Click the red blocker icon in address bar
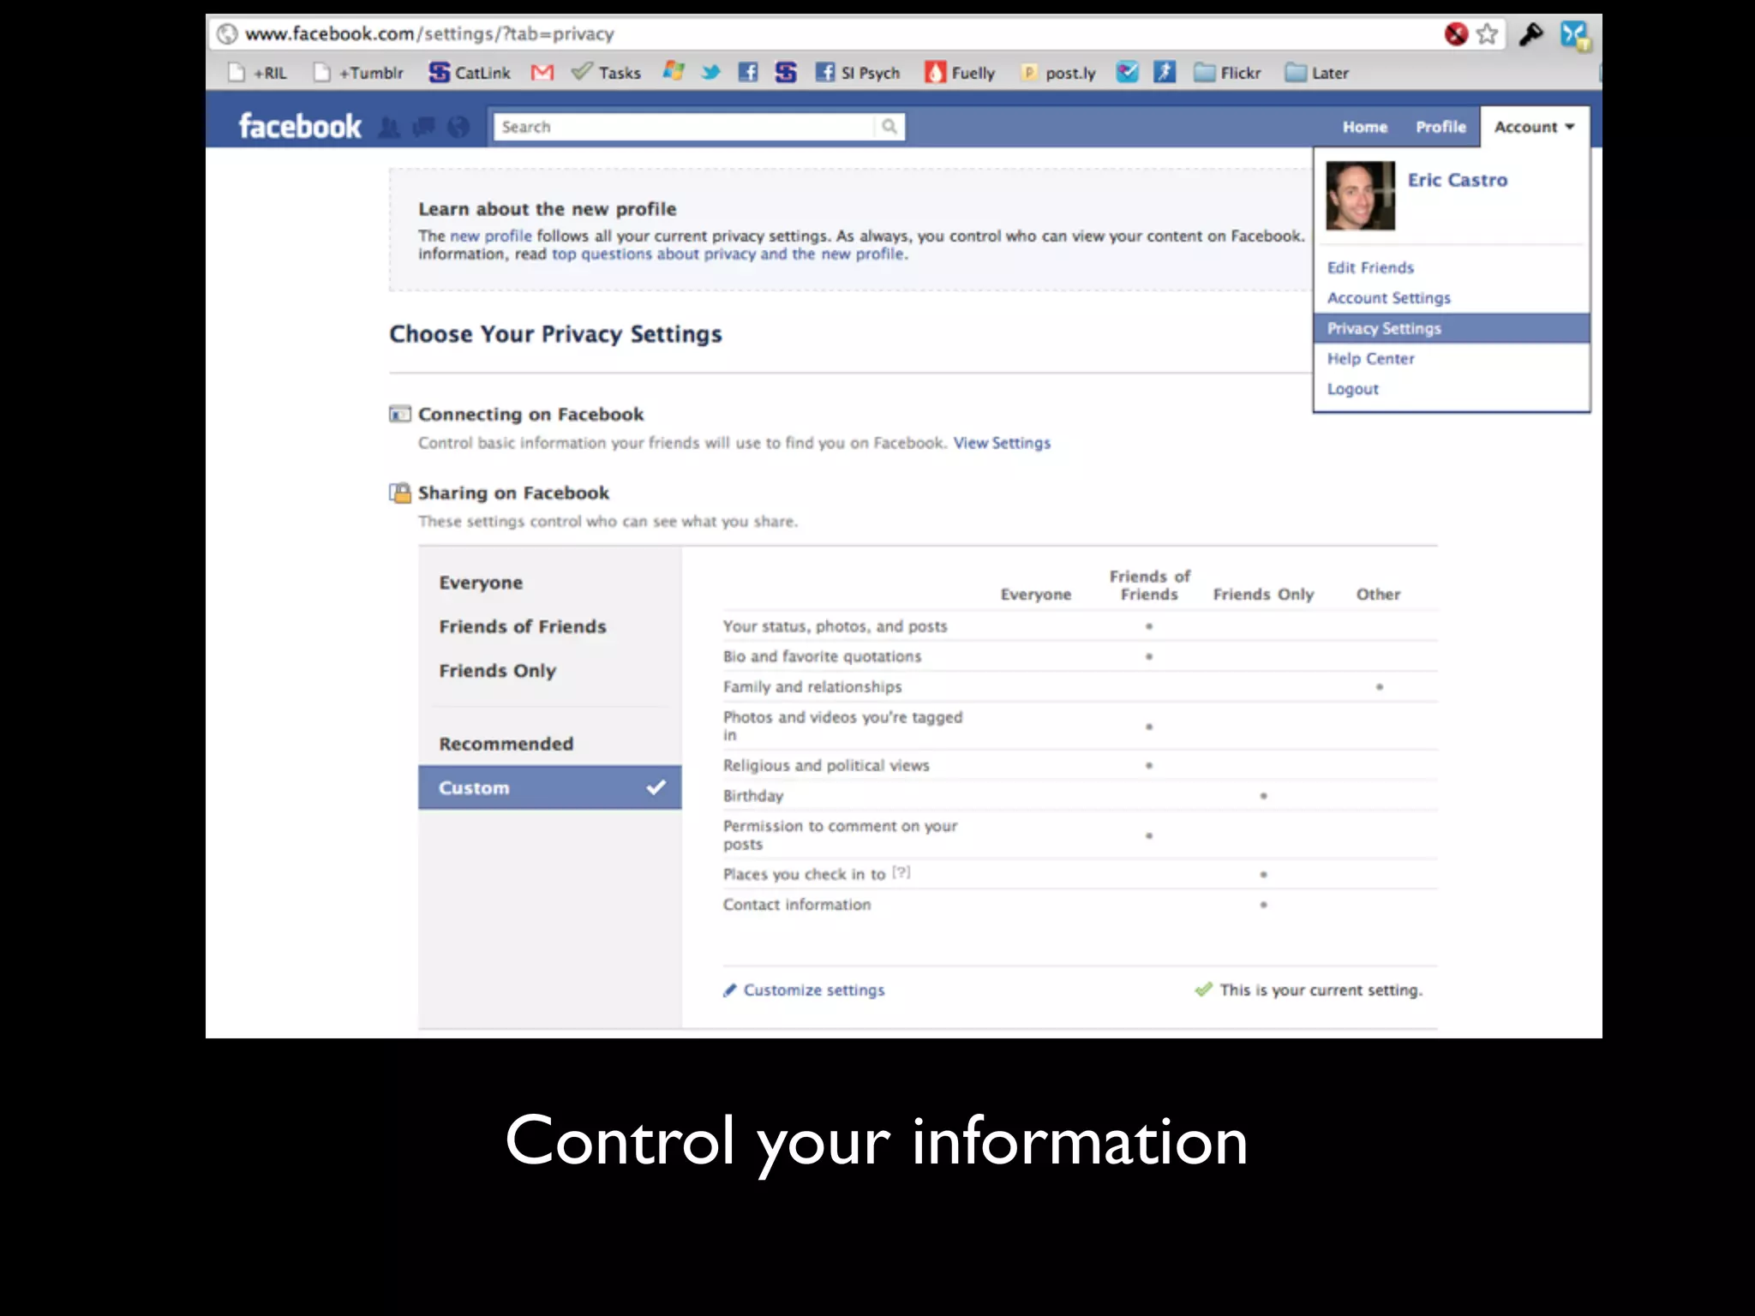This screenshot has height=1316, width=1755. 1456,34
